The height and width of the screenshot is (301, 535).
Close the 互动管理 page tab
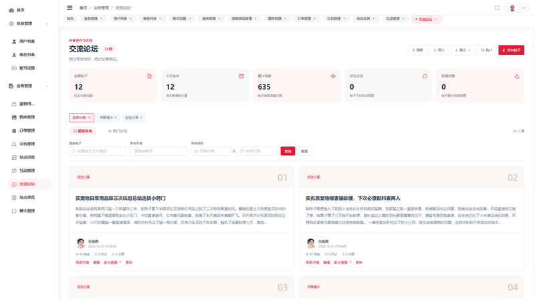(x=403, y=19)
